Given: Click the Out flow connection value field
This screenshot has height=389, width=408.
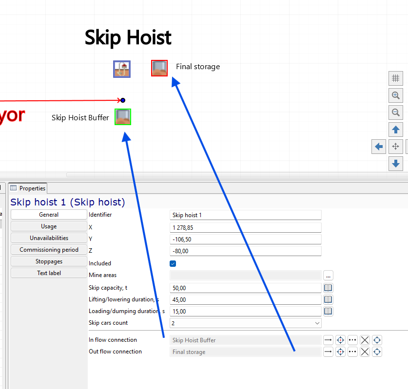Looking at the screenshot, I should click(245, 352).
